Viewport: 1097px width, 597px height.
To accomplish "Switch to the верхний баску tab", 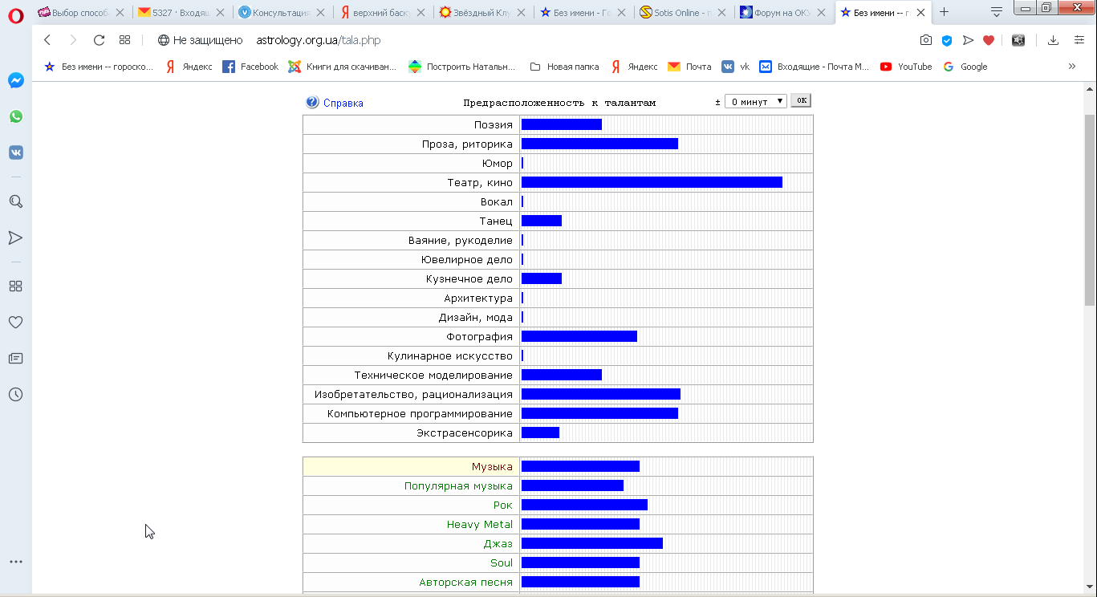I will tap(382, 12).
